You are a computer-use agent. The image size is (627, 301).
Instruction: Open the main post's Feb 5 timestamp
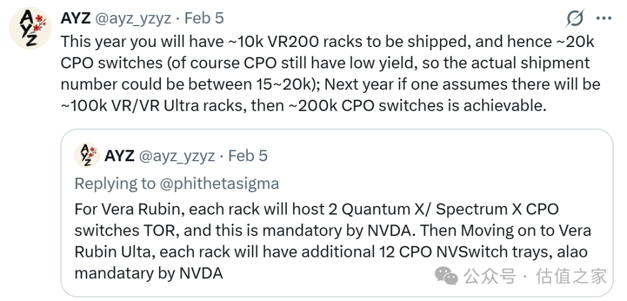(204, 18)
